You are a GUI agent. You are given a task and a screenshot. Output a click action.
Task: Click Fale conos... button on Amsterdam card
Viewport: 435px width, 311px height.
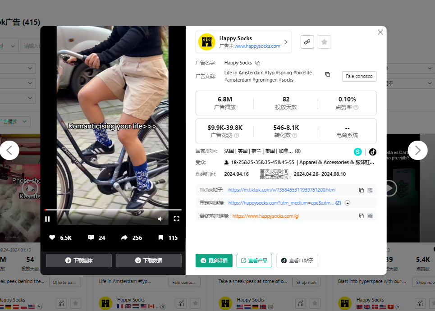(x=184, y=283)
